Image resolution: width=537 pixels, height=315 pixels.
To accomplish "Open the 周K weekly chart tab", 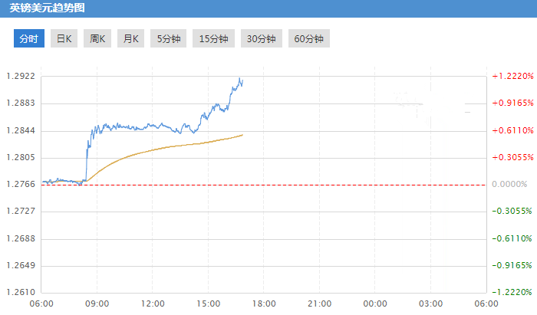I will pos(97,39).
